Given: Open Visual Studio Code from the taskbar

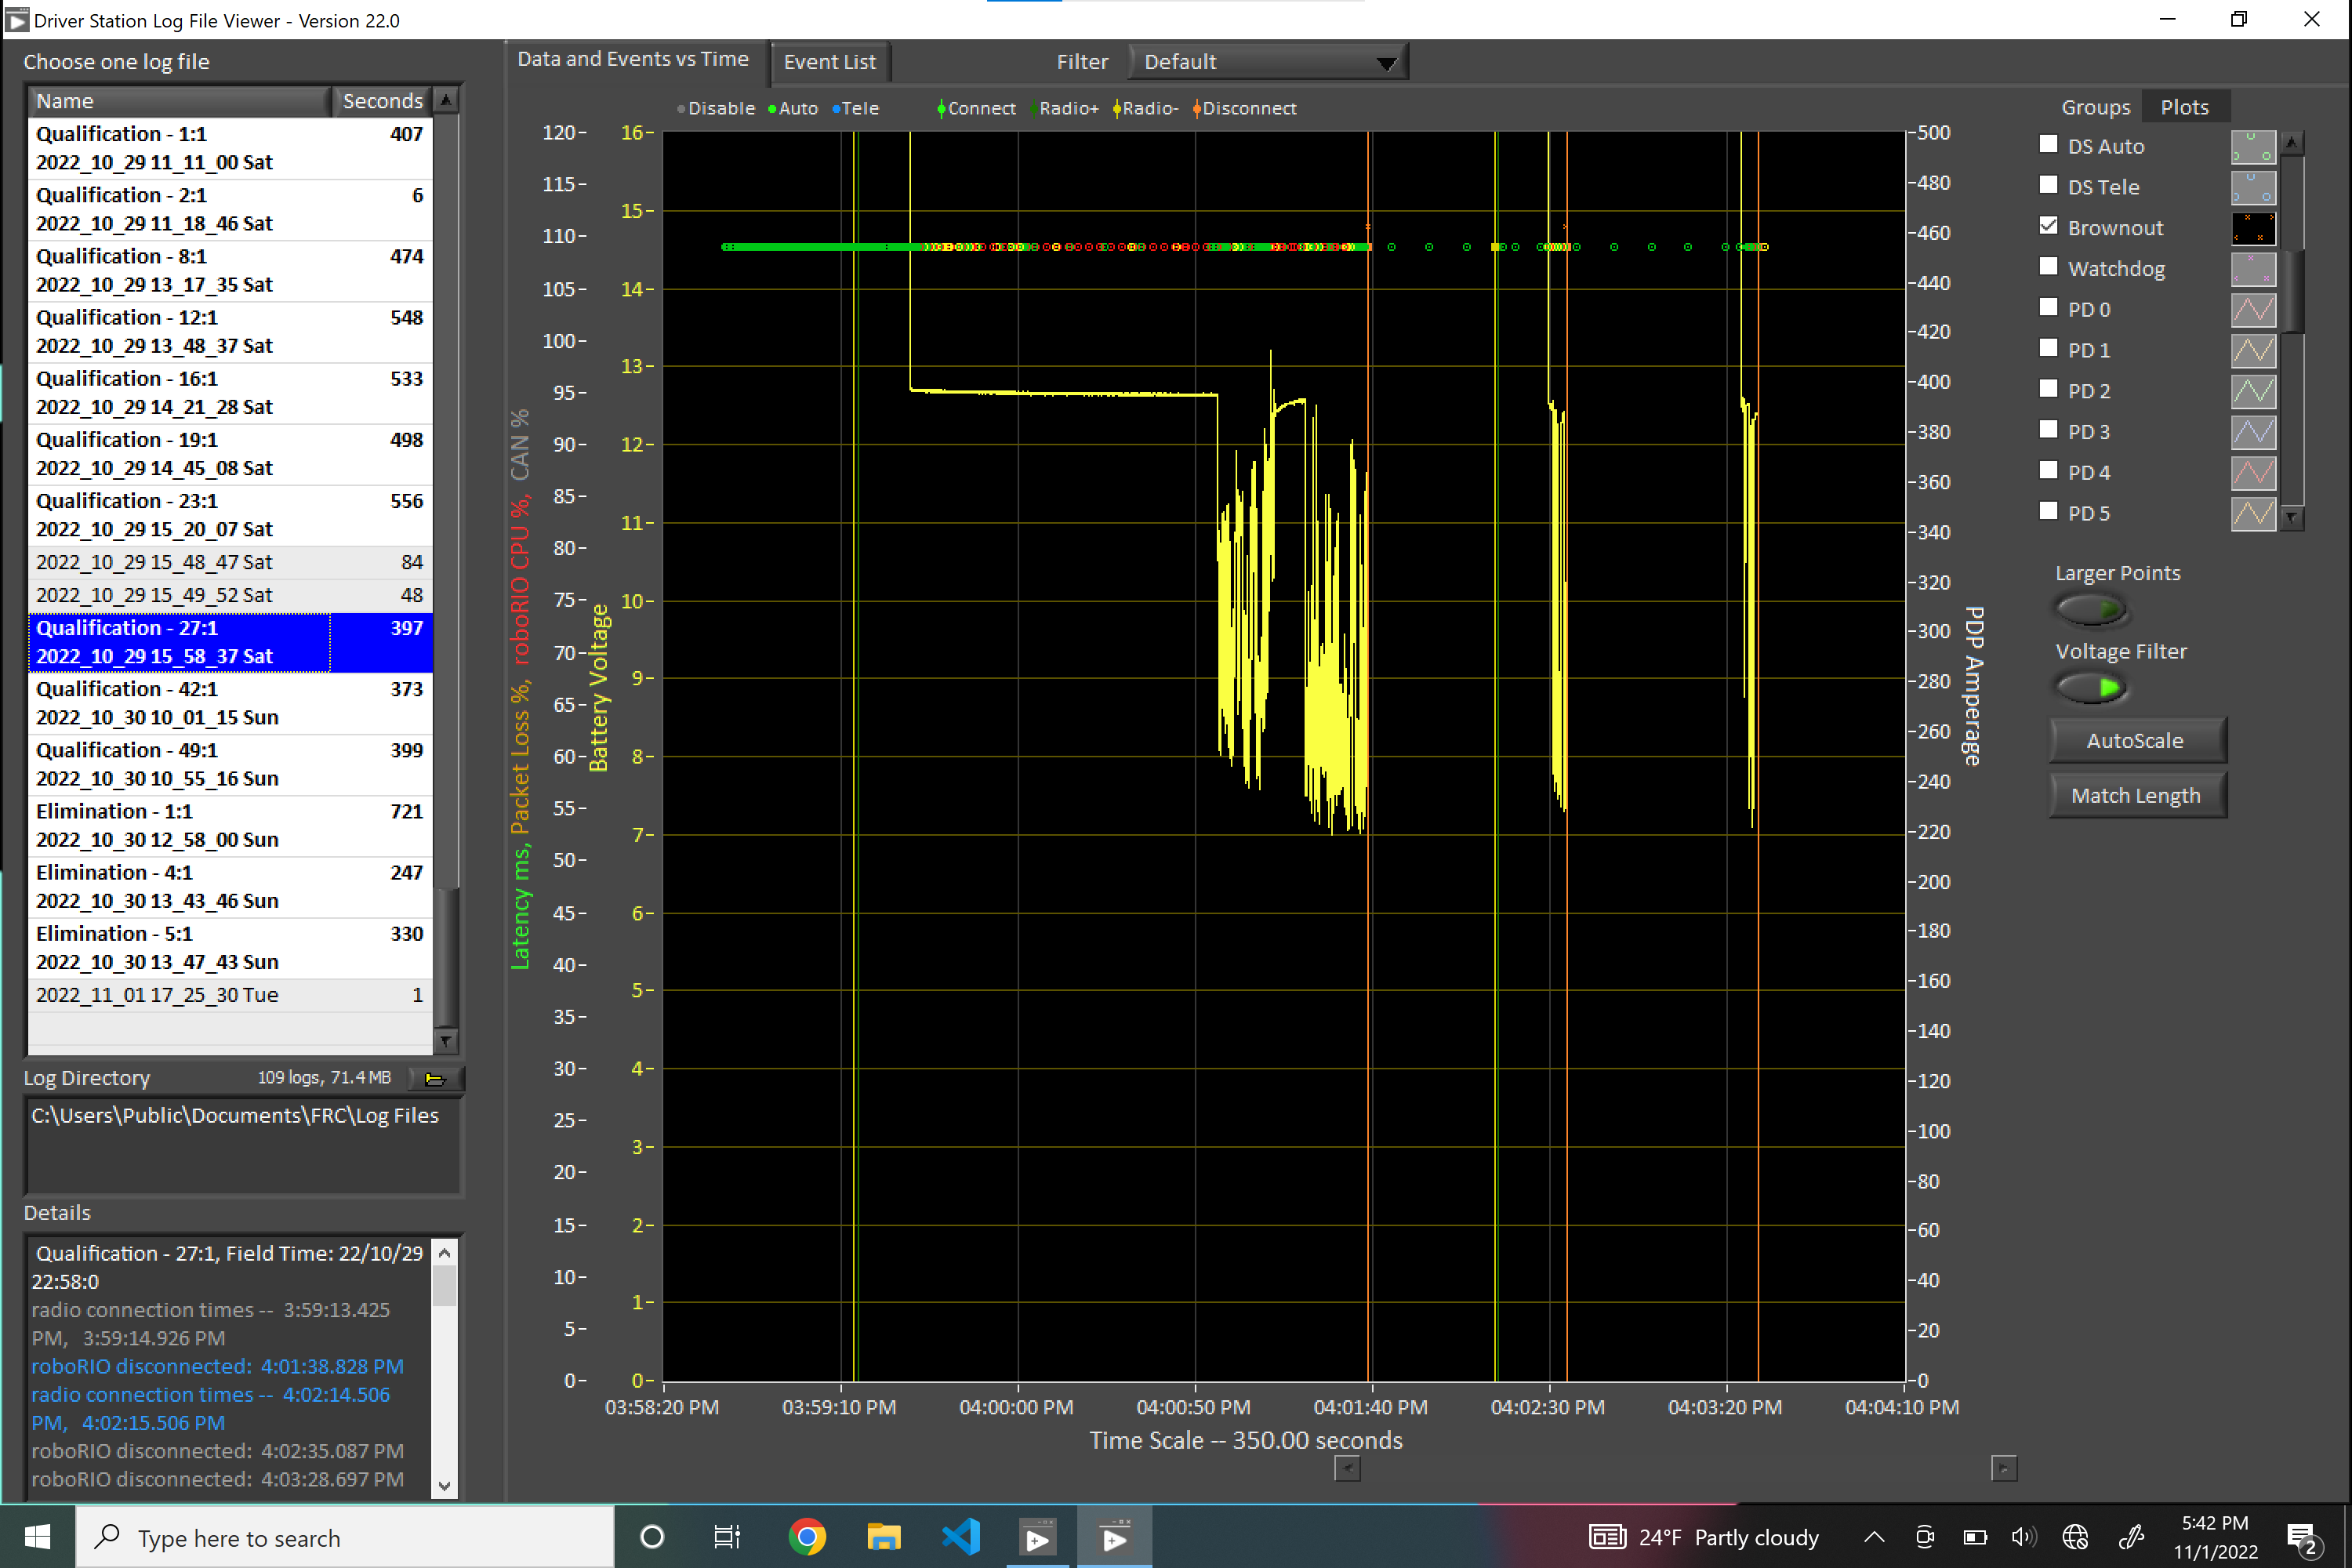Looking at the screenshot, I should tap(960, 1537).
